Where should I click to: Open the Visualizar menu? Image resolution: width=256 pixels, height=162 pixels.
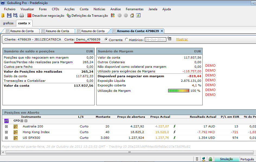27,9
